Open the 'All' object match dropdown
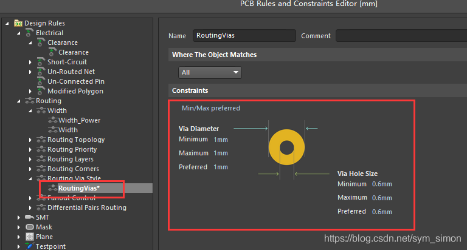 [x=210, y=72]
